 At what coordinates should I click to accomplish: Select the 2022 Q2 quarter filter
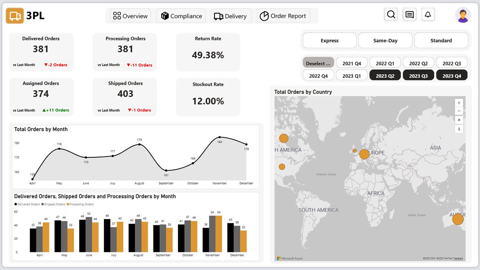(x=418, y=63)
